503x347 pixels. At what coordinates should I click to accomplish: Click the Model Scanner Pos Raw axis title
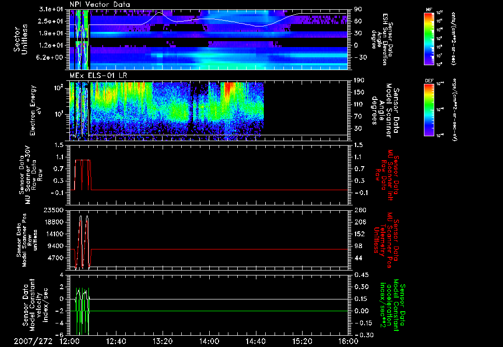pyautogui.click(x=27, y=240)
